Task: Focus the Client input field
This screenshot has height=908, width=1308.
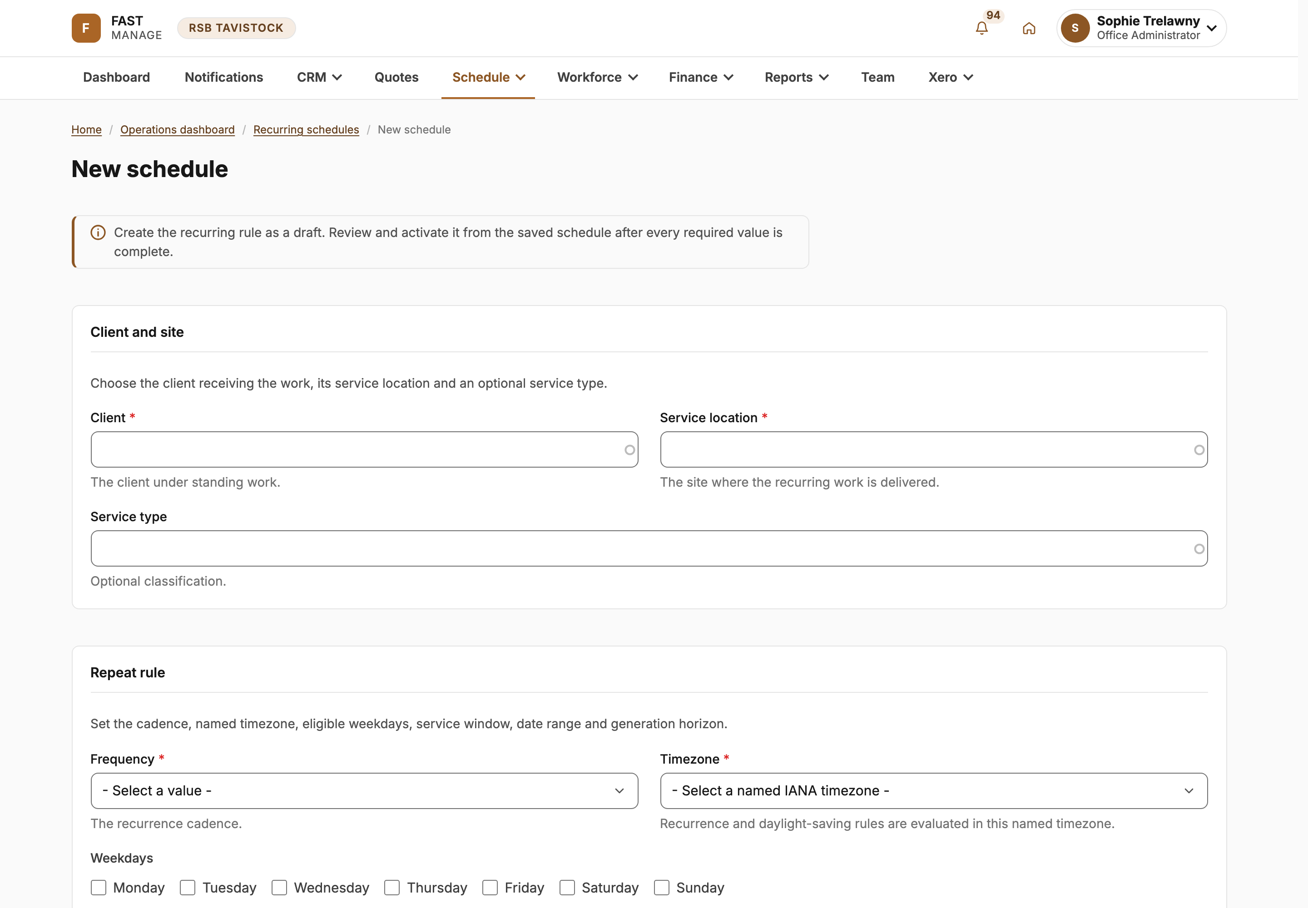Action: [x=364, y=449]
